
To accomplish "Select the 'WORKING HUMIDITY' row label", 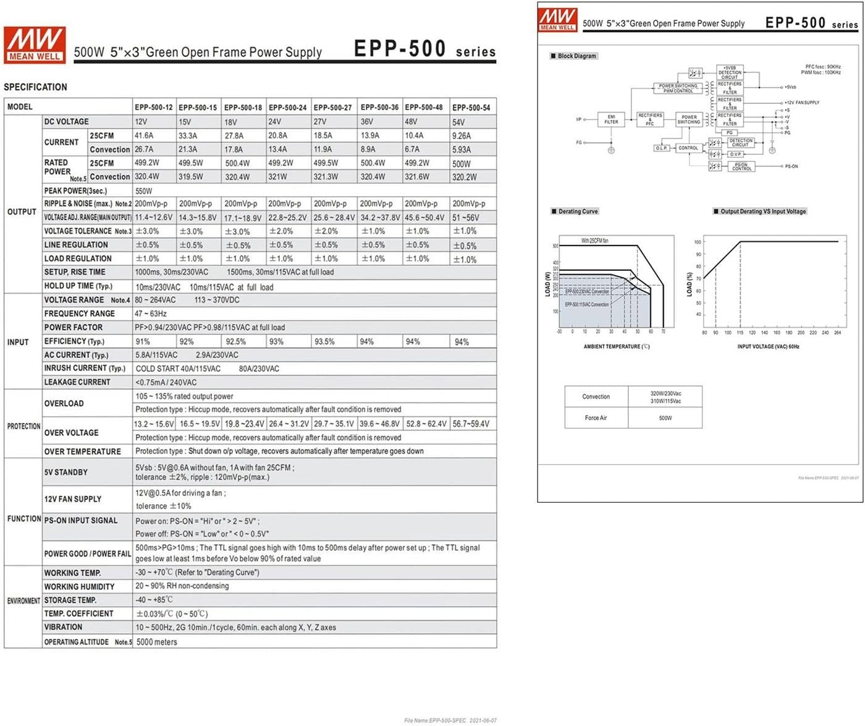I will tap(79, 586).
